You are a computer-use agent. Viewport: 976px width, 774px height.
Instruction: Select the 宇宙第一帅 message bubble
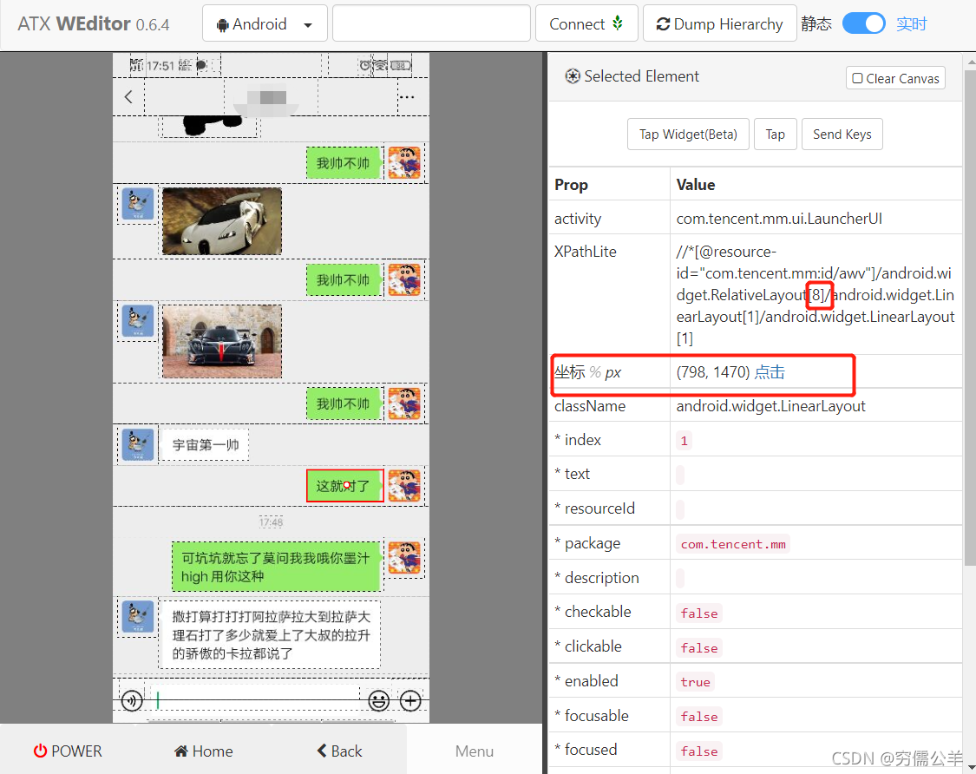[205, 444]
